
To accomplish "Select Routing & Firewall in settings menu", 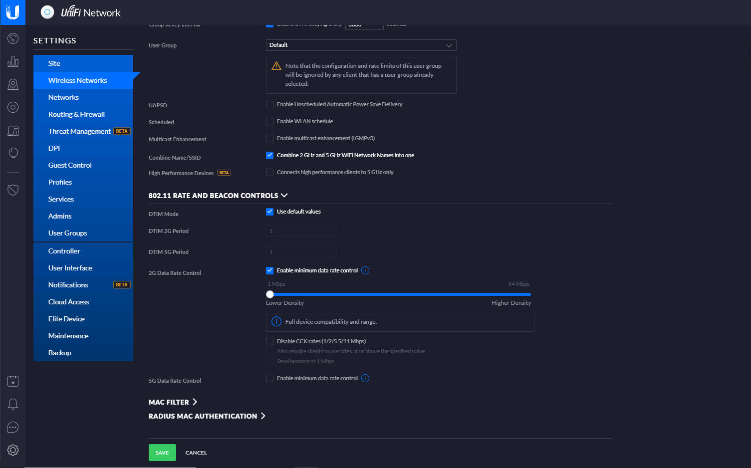I will coord(76,114).
